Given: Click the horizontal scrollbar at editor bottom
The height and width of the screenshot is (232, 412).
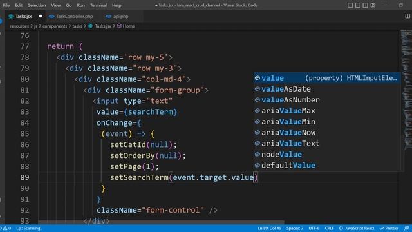Looking at the screenshot, I should [162, 222].
